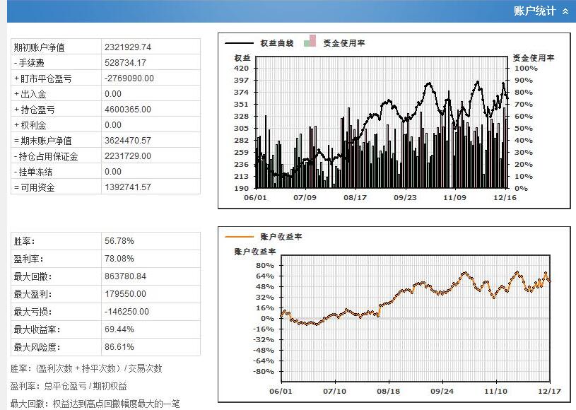The width and height of the screenshot is (576, 410).
Task: Click the 账户收益率 legend label text
Action: 281,237
